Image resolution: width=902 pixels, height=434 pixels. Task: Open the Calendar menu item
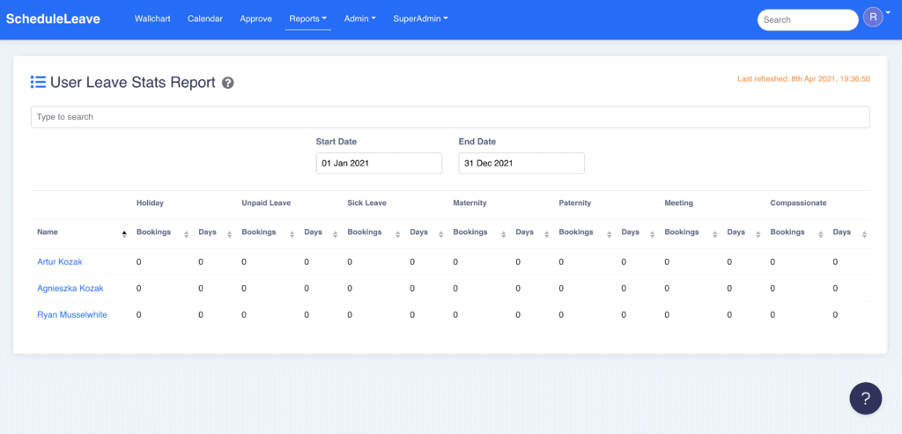pyautogui.click(x=205, y=18)
